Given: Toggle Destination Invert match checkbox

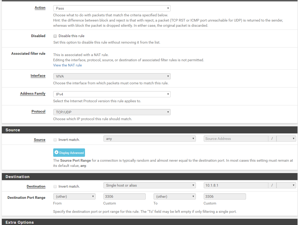Looking at the screenshot, I should [x=55, y=187].
